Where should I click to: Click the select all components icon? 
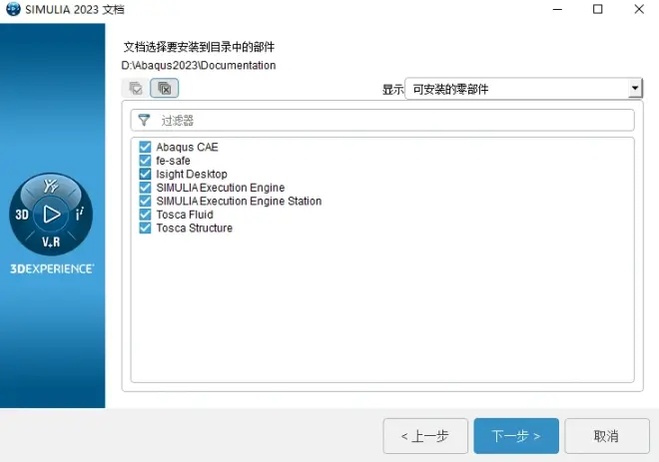tap(136, 88)
